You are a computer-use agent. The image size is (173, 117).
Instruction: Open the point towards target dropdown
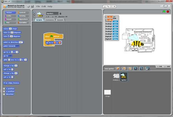point(17,46)
